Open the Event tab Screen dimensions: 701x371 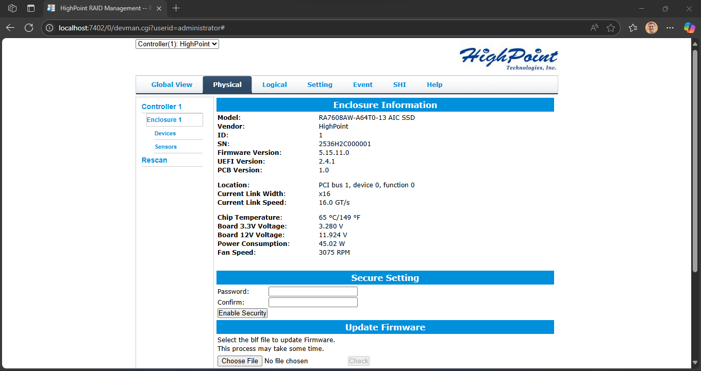click(x=363, y=84)
